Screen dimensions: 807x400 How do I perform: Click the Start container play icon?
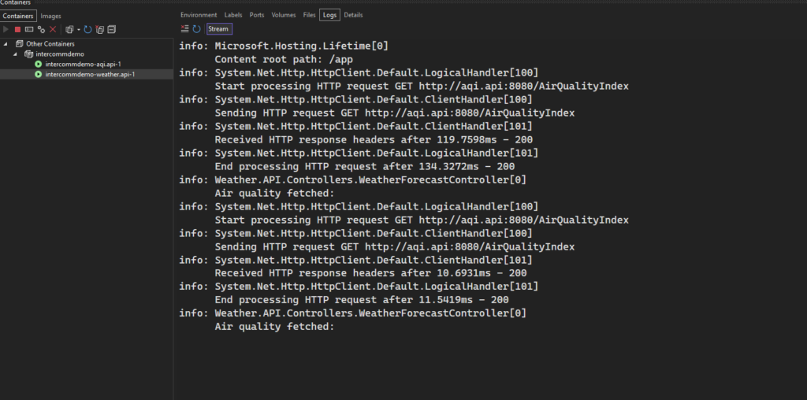pyautogui.click(x=6, y=29)
